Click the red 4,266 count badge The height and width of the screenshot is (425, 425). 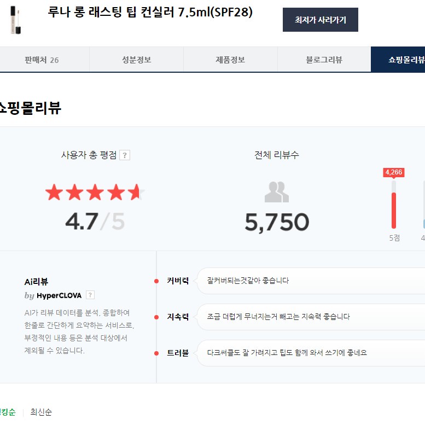(x=393, y=172)
